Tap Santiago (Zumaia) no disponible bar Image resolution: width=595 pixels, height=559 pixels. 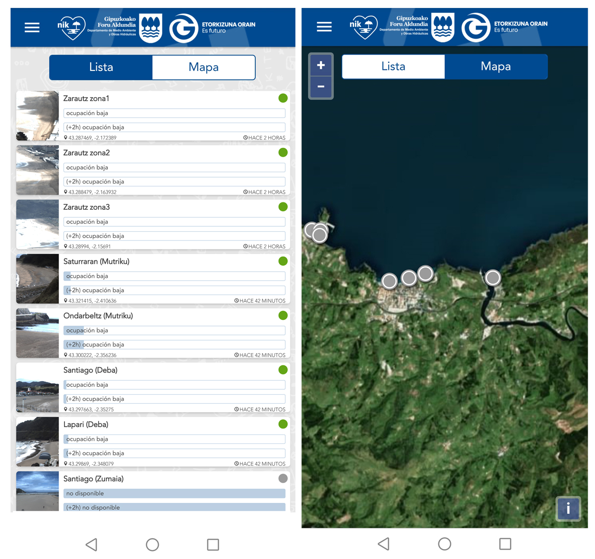click(175, 493)
